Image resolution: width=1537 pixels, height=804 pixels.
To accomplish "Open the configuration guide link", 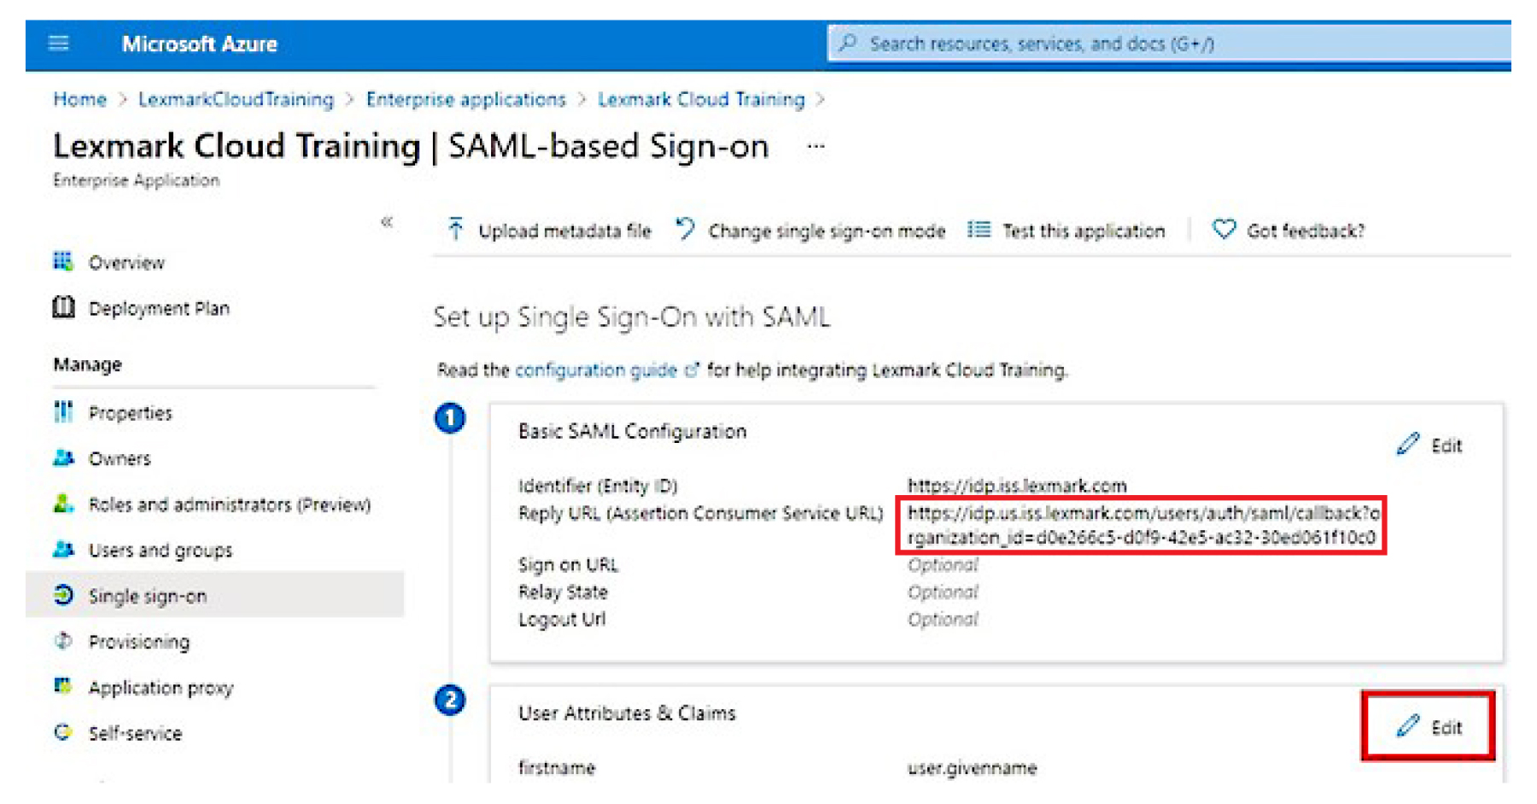I will 595,370.
